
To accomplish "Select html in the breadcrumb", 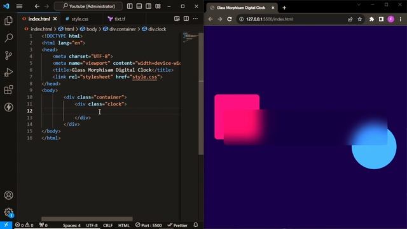I will (x=69, y=29).
